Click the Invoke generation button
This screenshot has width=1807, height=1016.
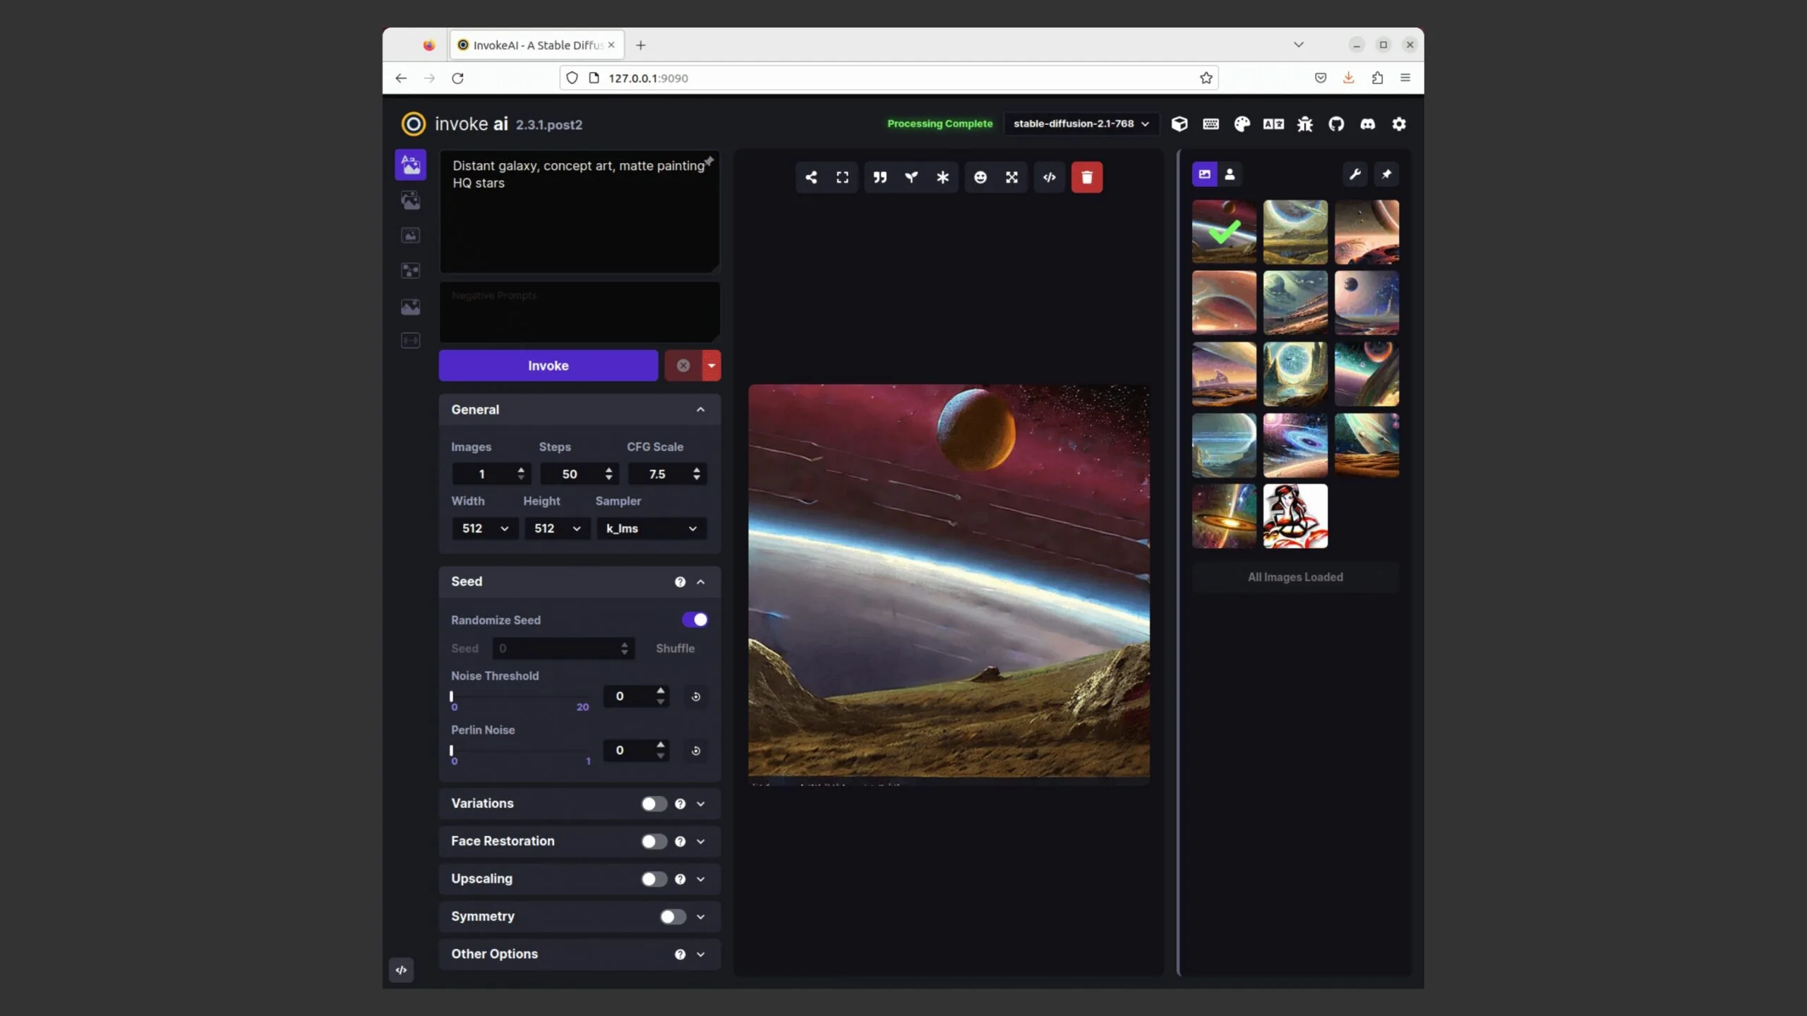(x=547, y=365)
